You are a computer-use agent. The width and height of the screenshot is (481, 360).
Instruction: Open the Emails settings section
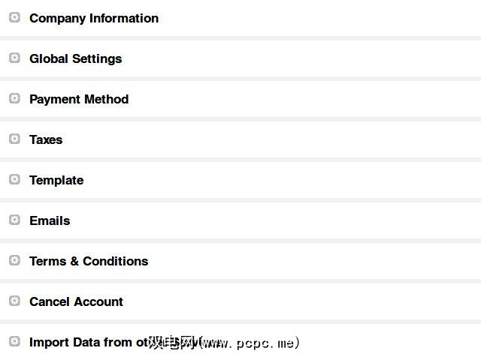tap(50, 220)
